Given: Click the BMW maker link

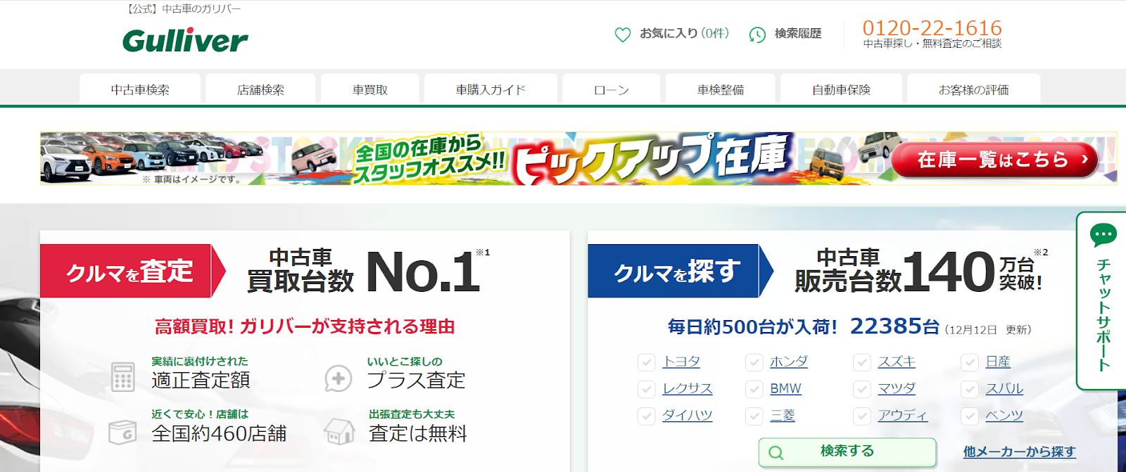Looking at the screenshot, I should (785, 388).
